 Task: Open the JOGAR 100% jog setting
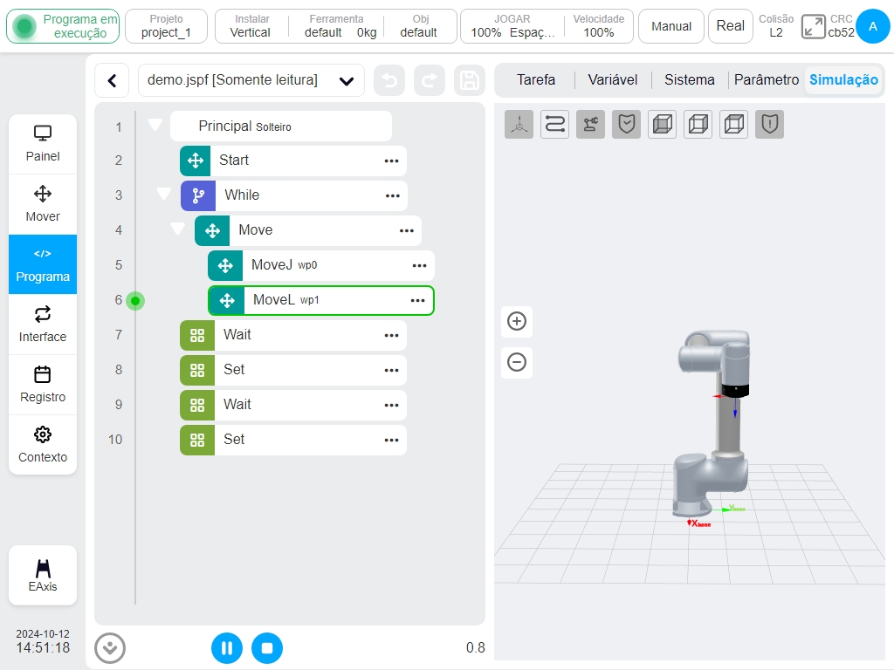512,26
